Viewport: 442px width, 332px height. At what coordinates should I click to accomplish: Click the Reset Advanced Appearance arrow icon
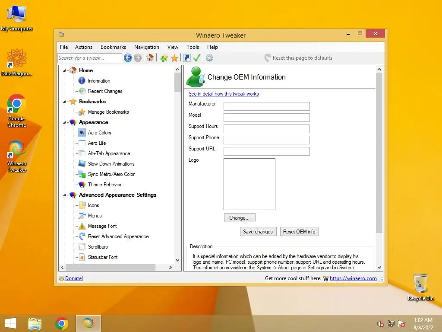click(82, 236)
